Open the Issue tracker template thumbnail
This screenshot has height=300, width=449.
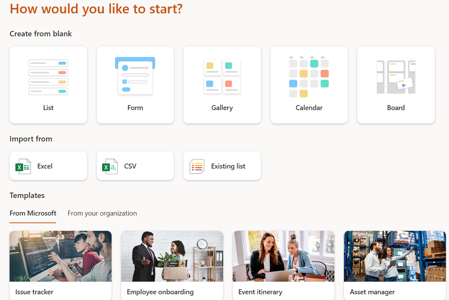pyautogui.click(x=60, y=256)
